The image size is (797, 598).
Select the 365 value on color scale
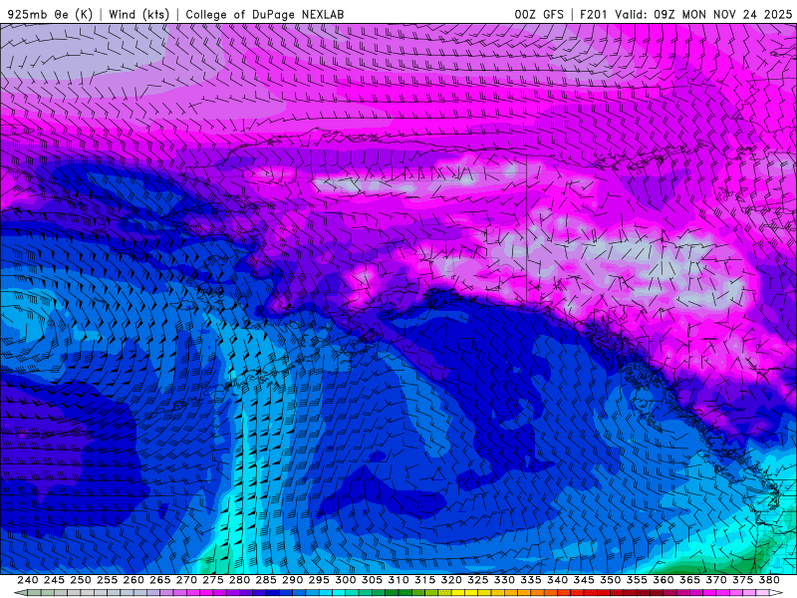click(689, 580)
